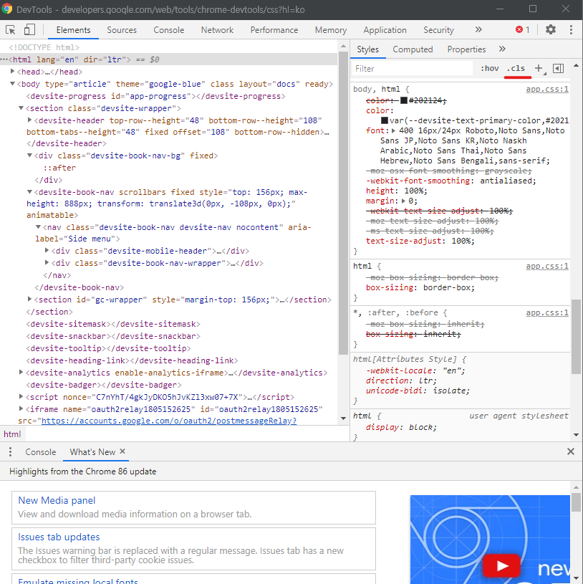Open color picker for var(--devsite-text-primary-color)

[x=385, y=120]
